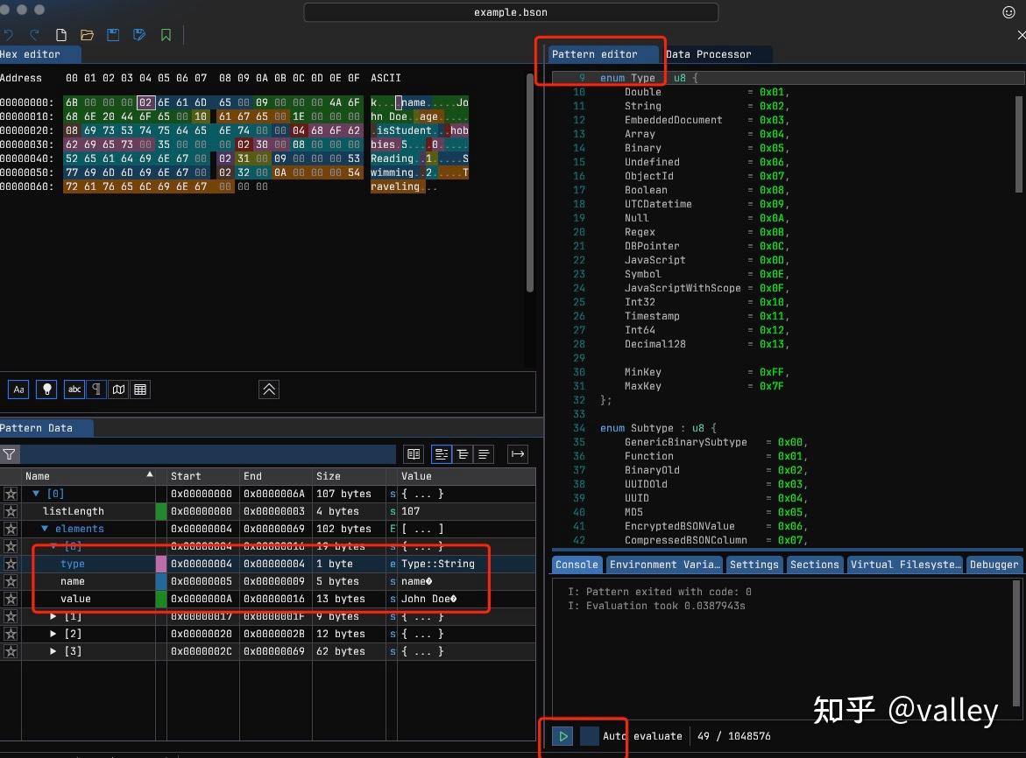
Task: Add a bookmark using the bookmark icon
Action: (x=166, y=34)
